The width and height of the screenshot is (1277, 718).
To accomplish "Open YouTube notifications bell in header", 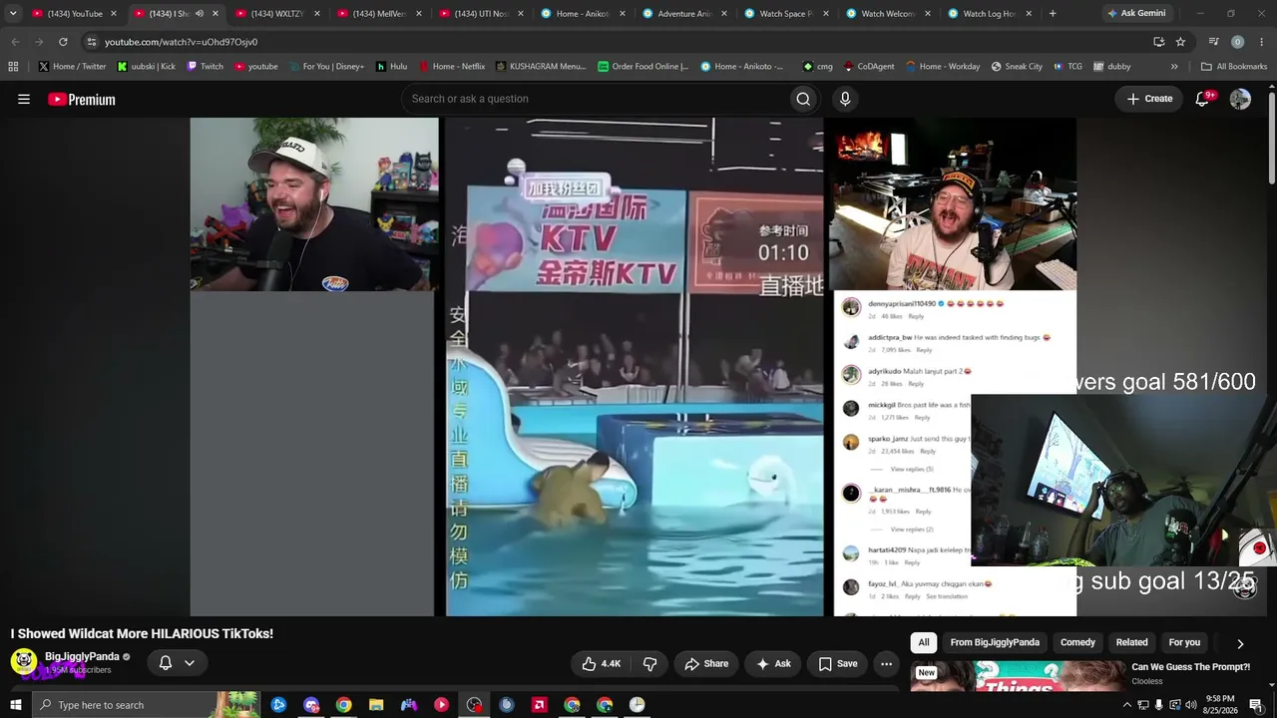I will coord(1203,99).
